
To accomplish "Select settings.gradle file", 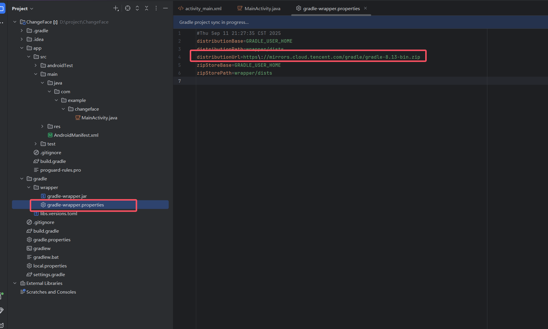I will coord(49,274).
